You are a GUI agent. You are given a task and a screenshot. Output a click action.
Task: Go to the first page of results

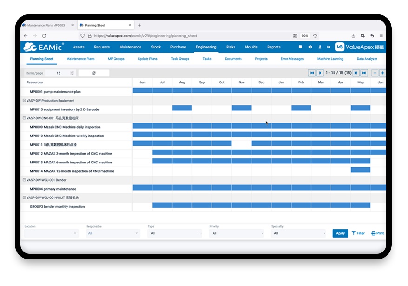(312, 73)
